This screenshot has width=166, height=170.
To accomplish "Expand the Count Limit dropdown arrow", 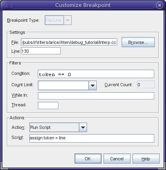I will (x=93, y=85).
